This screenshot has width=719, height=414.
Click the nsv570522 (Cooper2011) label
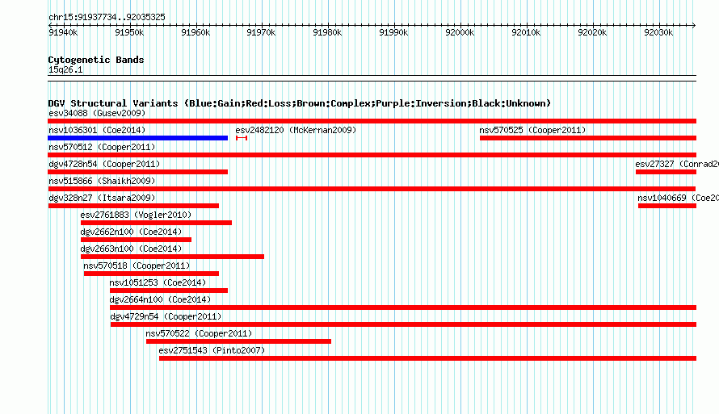click(199, 333)
